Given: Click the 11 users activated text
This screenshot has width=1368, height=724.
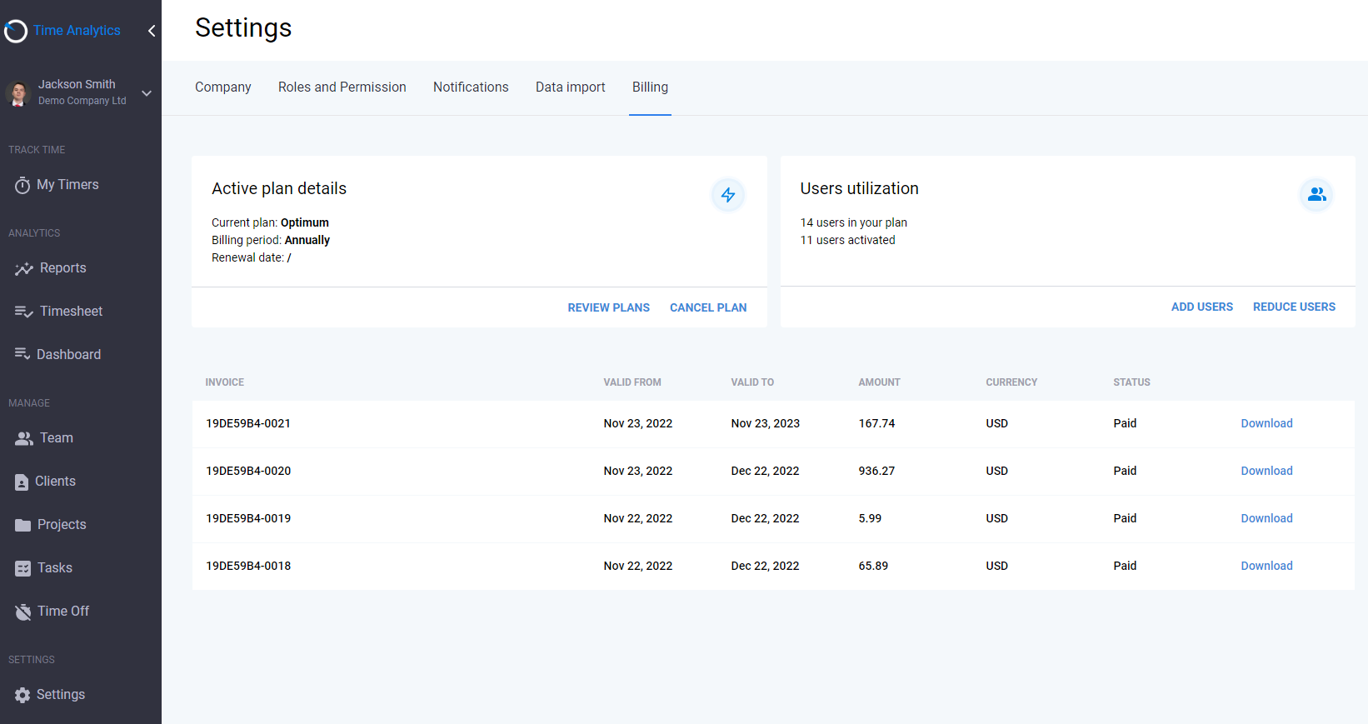Looking at the screenshot, I should 847,240.
